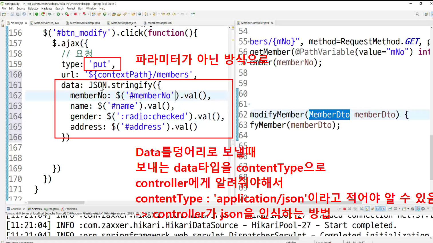Toggle show console on standard error
Screen dimensions: 433x243
[383, 209]
